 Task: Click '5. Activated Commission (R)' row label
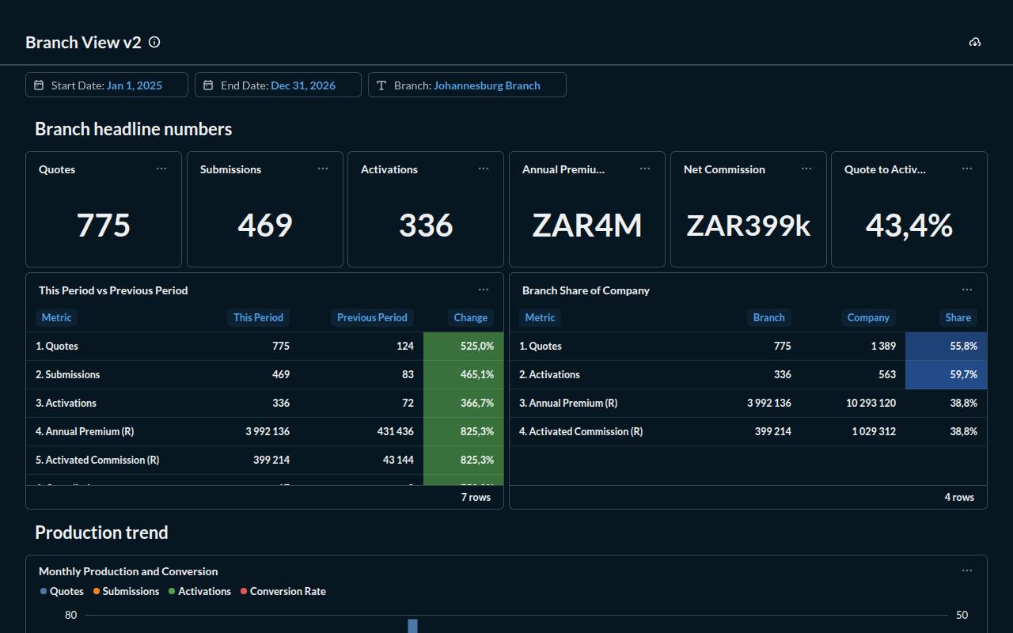click(x=97, y=460)
